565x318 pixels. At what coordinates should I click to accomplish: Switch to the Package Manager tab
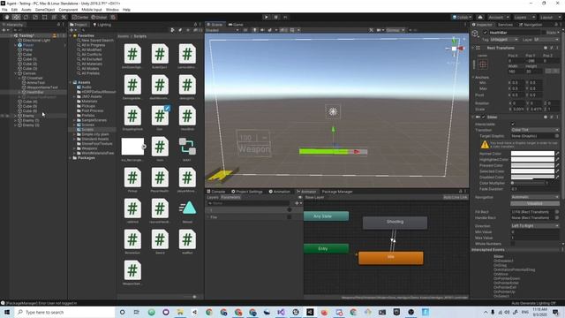click(x=337, y=192)
